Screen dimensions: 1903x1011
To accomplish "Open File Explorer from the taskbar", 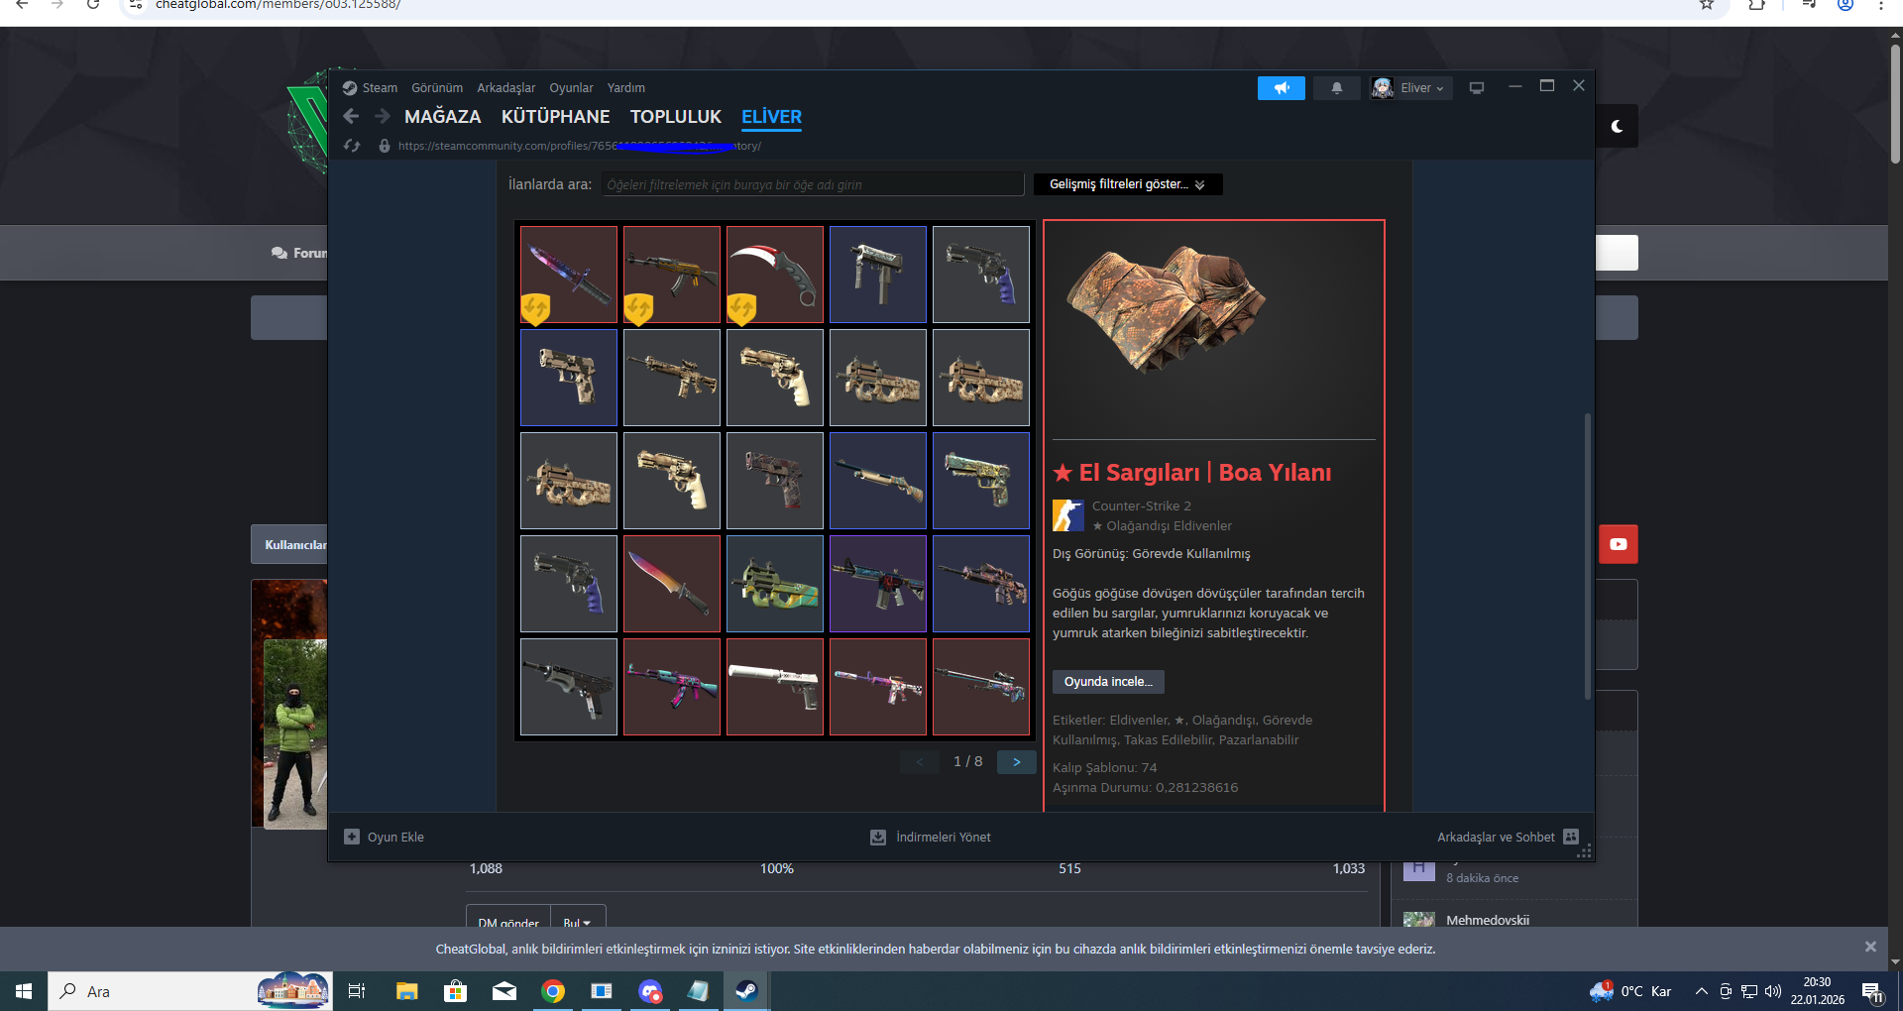I will [x=406, y=991].
